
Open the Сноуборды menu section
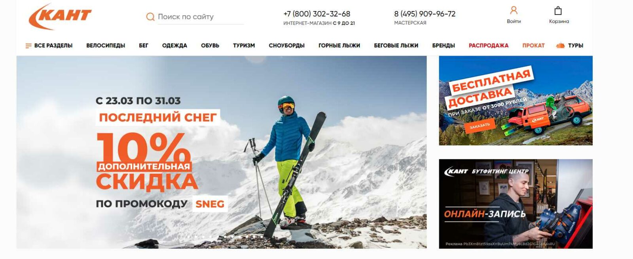pos(286,45)
